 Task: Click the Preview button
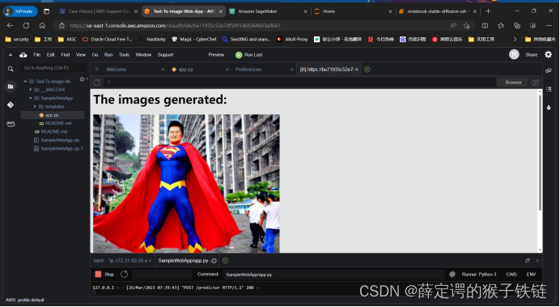[216, 55]
